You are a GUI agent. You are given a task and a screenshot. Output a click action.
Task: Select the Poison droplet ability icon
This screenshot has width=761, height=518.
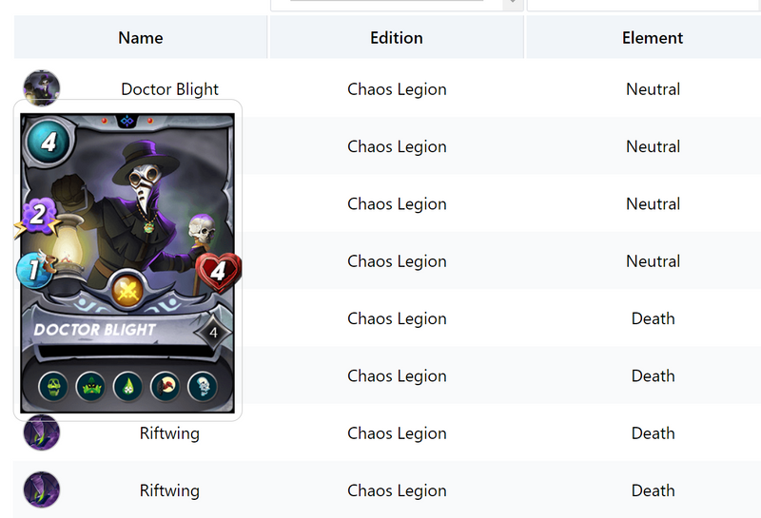[x=127, y=386]
